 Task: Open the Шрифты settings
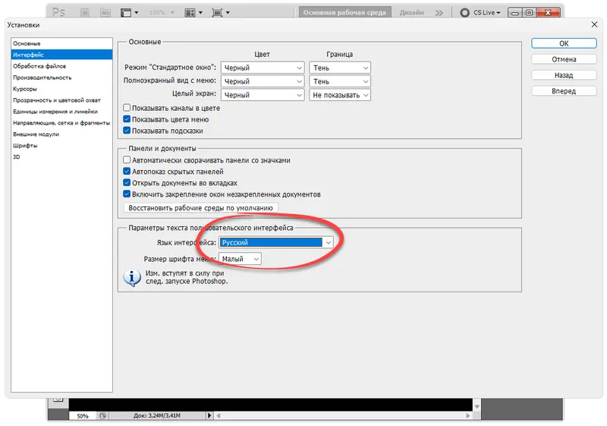click(x=62, y=145)
